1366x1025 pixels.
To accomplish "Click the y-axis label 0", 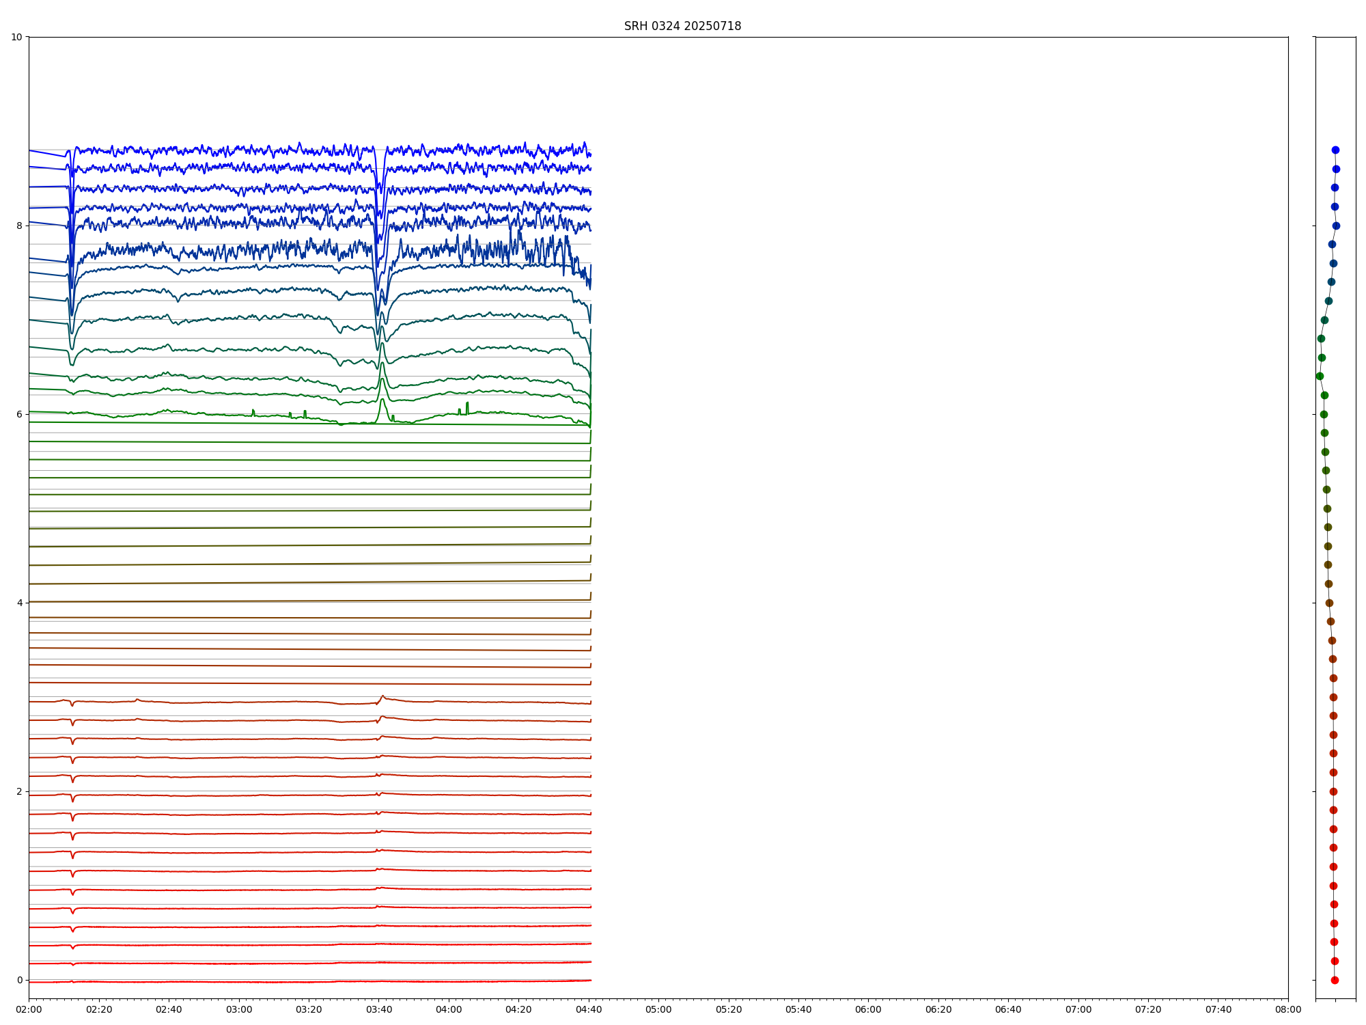I will [19, 980].
